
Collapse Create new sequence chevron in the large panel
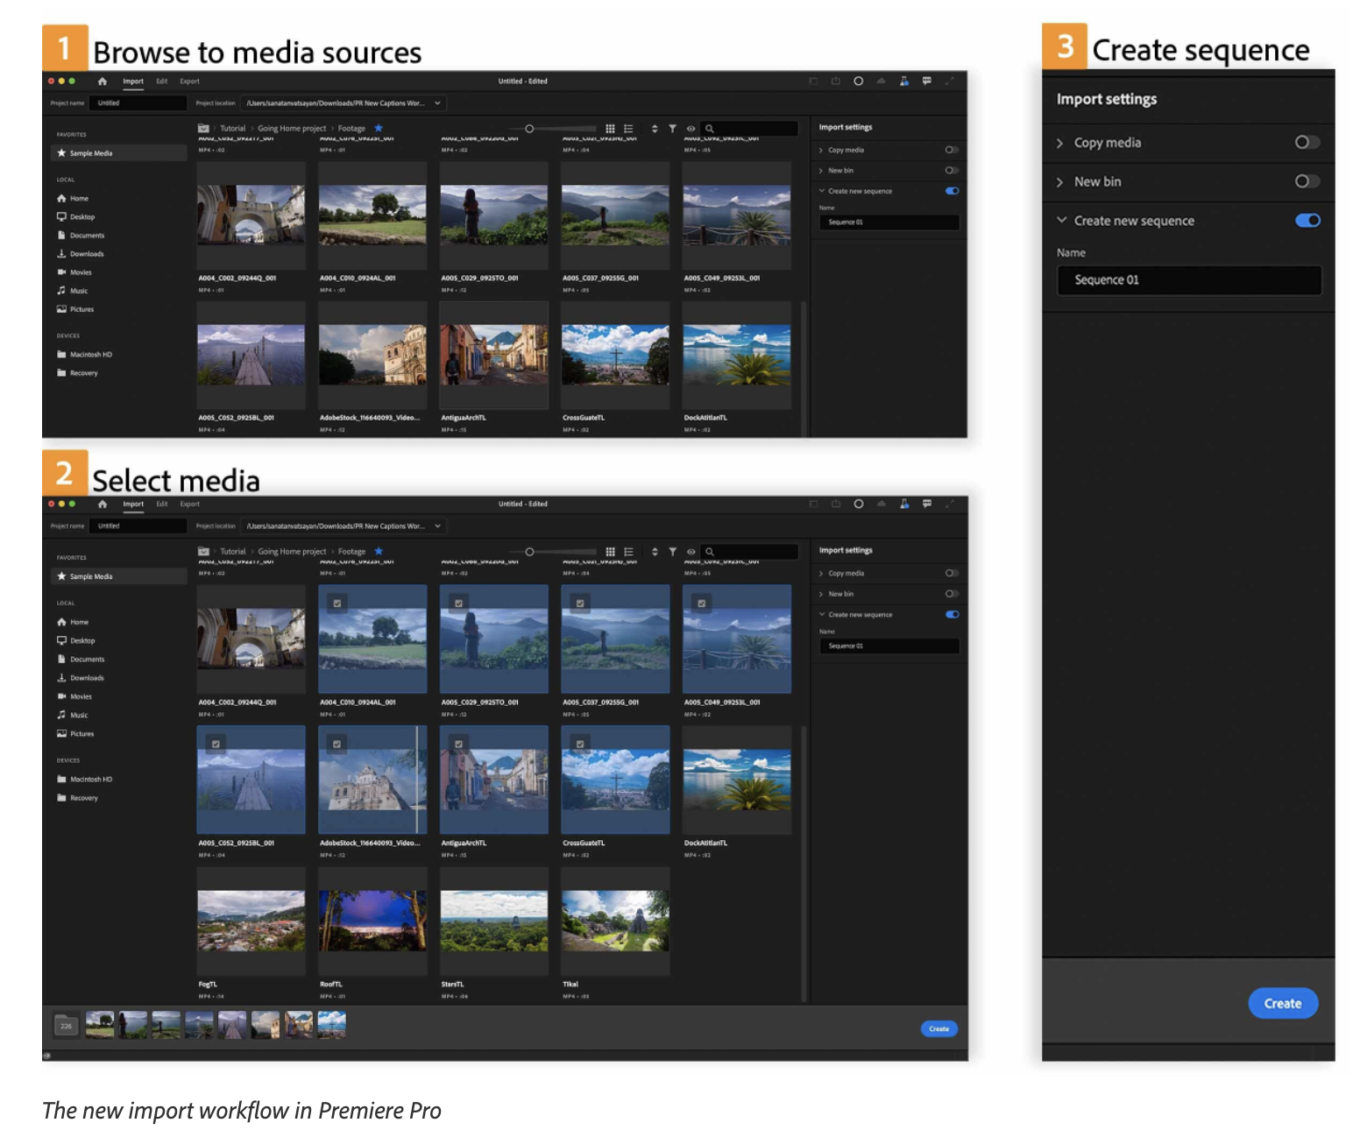pyautogui.click(x=1061, y=221)
